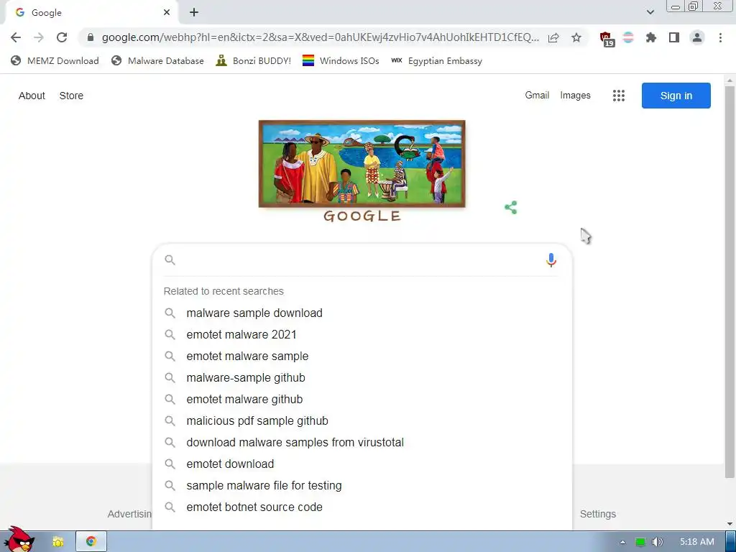Select suggestion 'emotet download'
The height and width of the screenshot is (552, 736).
click(362, 464)
